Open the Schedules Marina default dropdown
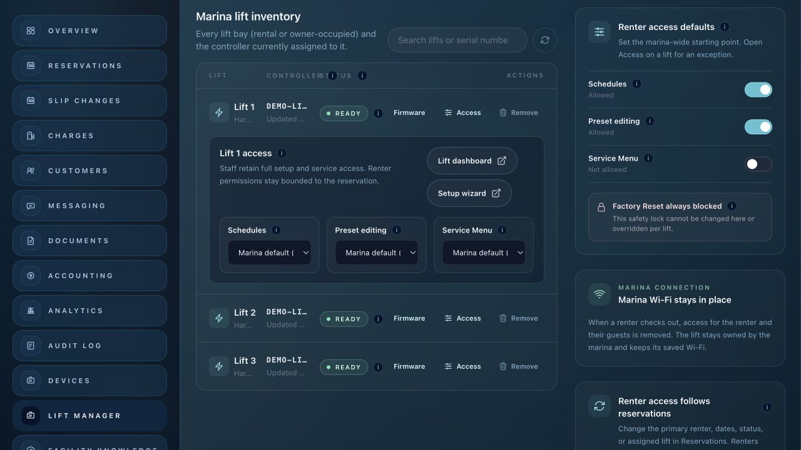The width and height of the screenshot is (801, 450). click(269, 252)
